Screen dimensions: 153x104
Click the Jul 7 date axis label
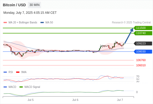(x=120, y=100)
